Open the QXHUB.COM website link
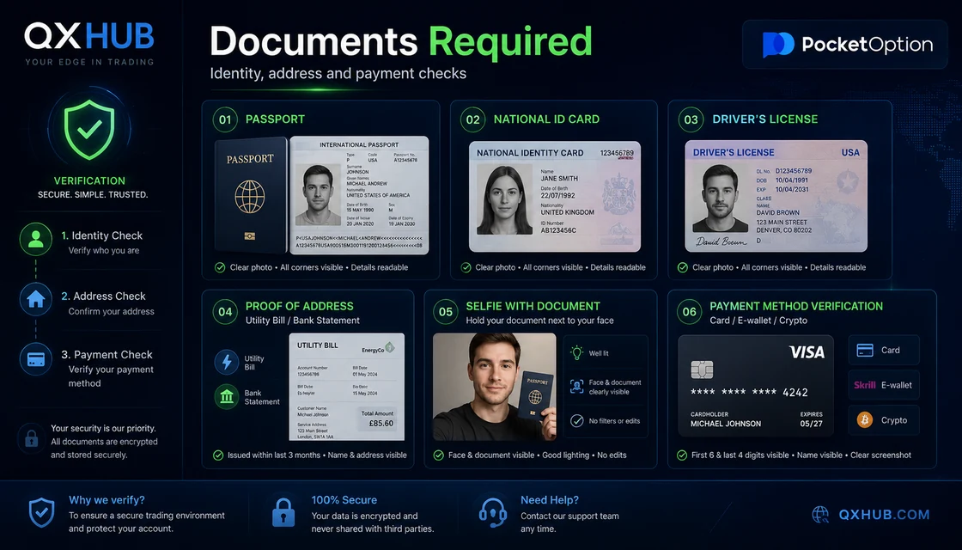The image size is (962, 550). click(x=884, y=515)
